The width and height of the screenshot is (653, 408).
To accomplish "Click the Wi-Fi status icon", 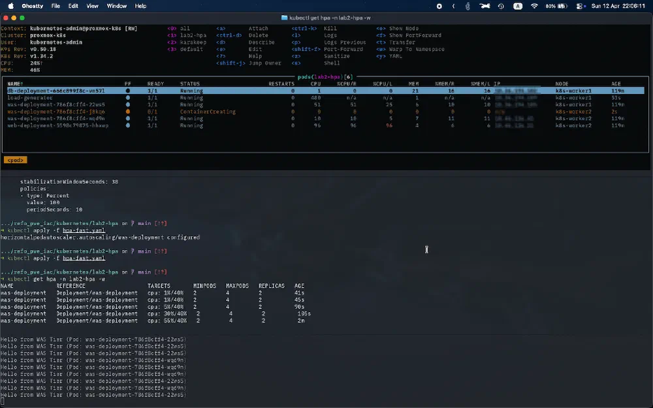I will pyautogui.click(x=534, y=6).
